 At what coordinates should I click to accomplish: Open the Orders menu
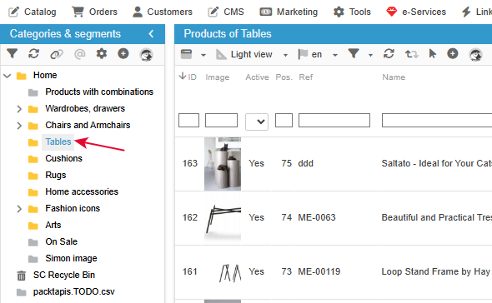[x=94, y=12]
